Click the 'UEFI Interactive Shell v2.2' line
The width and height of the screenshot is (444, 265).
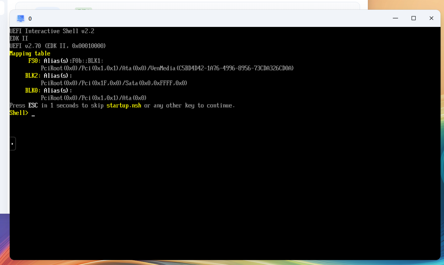pos(52,31)
